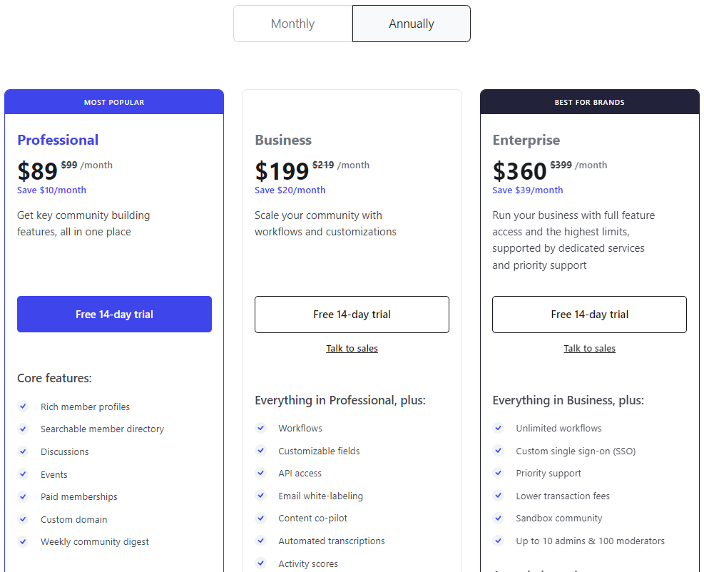This screenshot has height=572, width=704.
Task: Click checkmark icon next to Workflows
Action: click(x=260, y=428)
